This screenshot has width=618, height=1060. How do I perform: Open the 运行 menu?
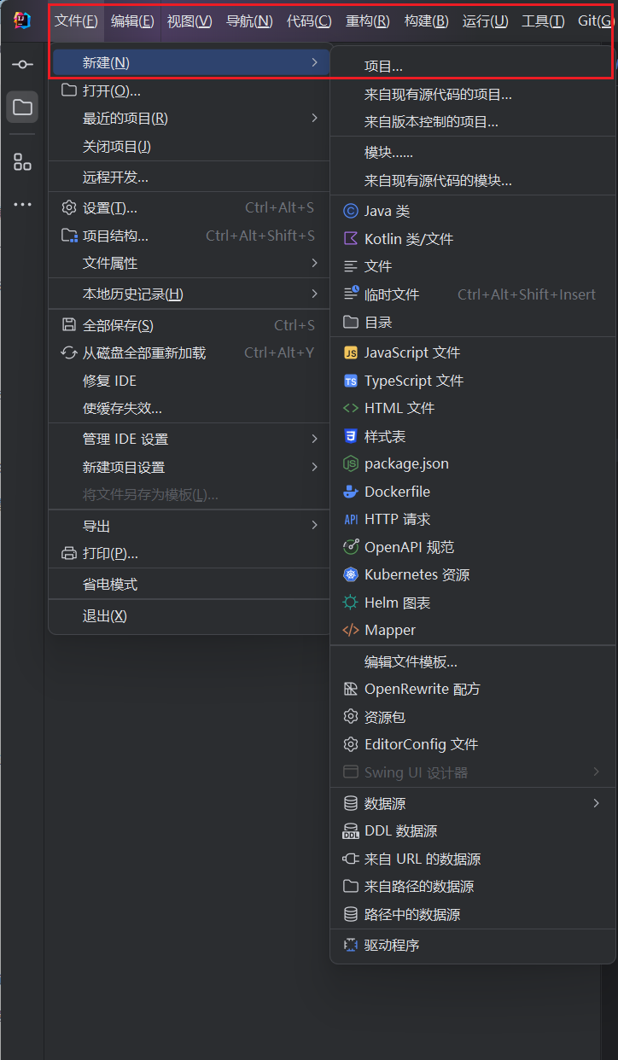pyautogui.click(x=485, y=20)
